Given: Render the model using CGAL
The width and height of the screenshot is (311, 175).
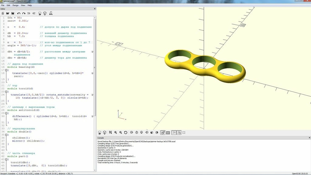Looking at the screenshot, I should (x=44, y=13).
